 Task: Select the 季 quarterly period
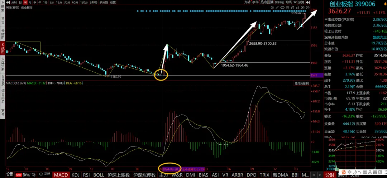pos(35,3)
